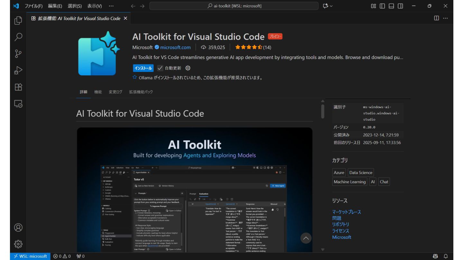Click the readme vertical scrollbar thumb
The image size is (463, 260).
click(x=323, y=111)
